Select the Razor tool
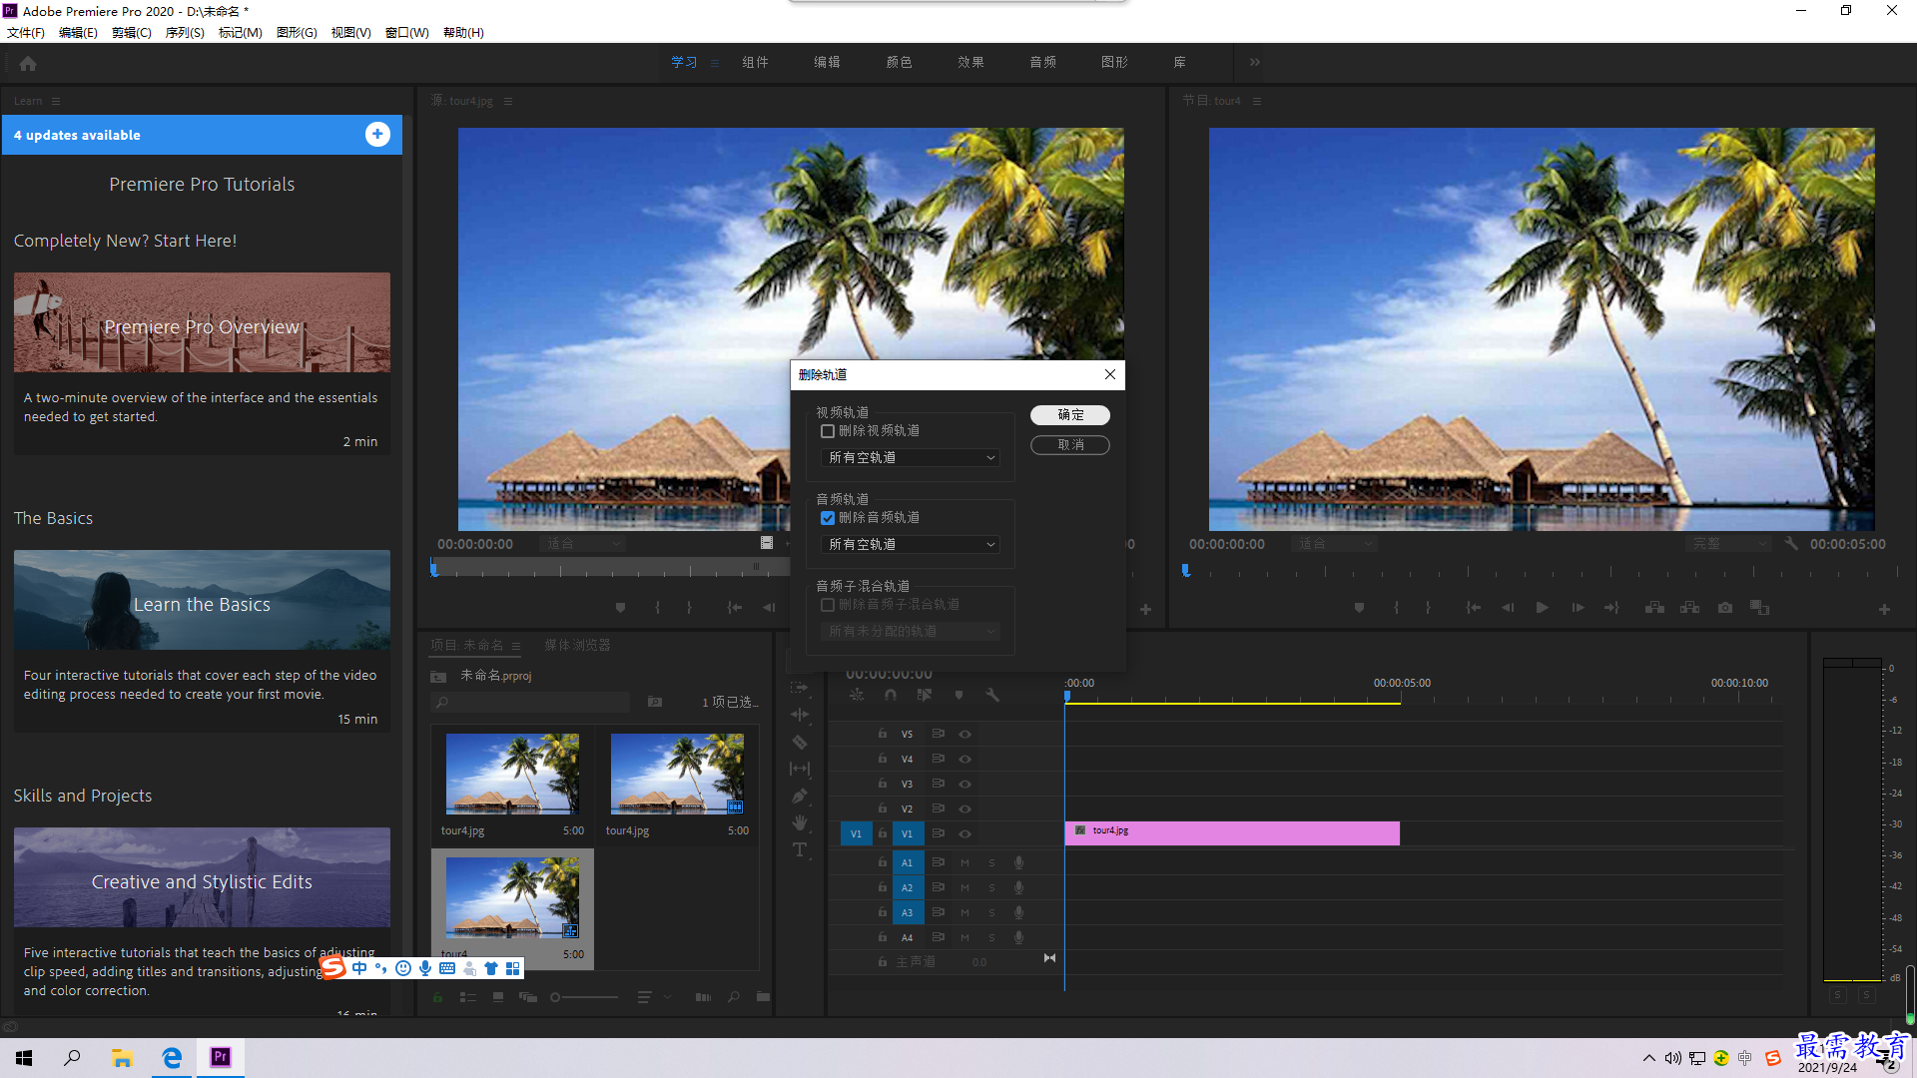The image size is (1917, 1078). point(800,742)
